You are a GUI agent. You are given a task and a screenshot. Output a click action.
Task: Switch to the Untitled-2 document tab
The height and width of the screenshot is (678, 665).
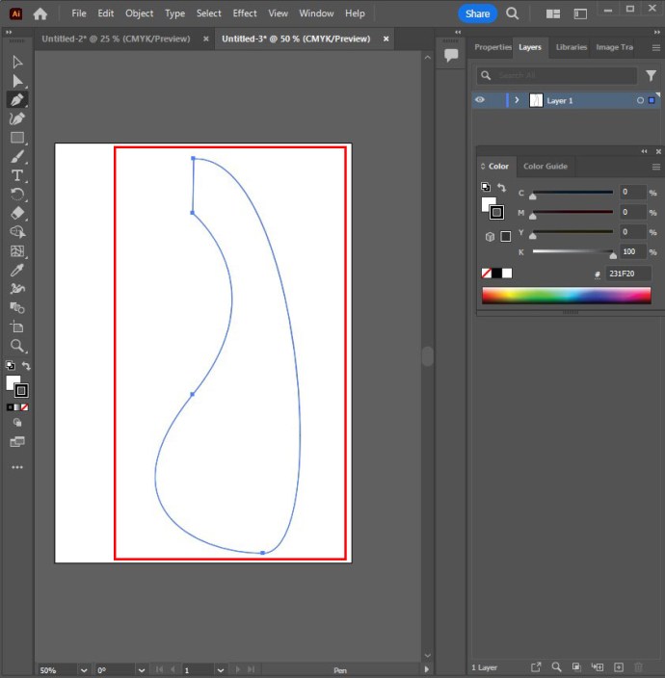(115, 39)
